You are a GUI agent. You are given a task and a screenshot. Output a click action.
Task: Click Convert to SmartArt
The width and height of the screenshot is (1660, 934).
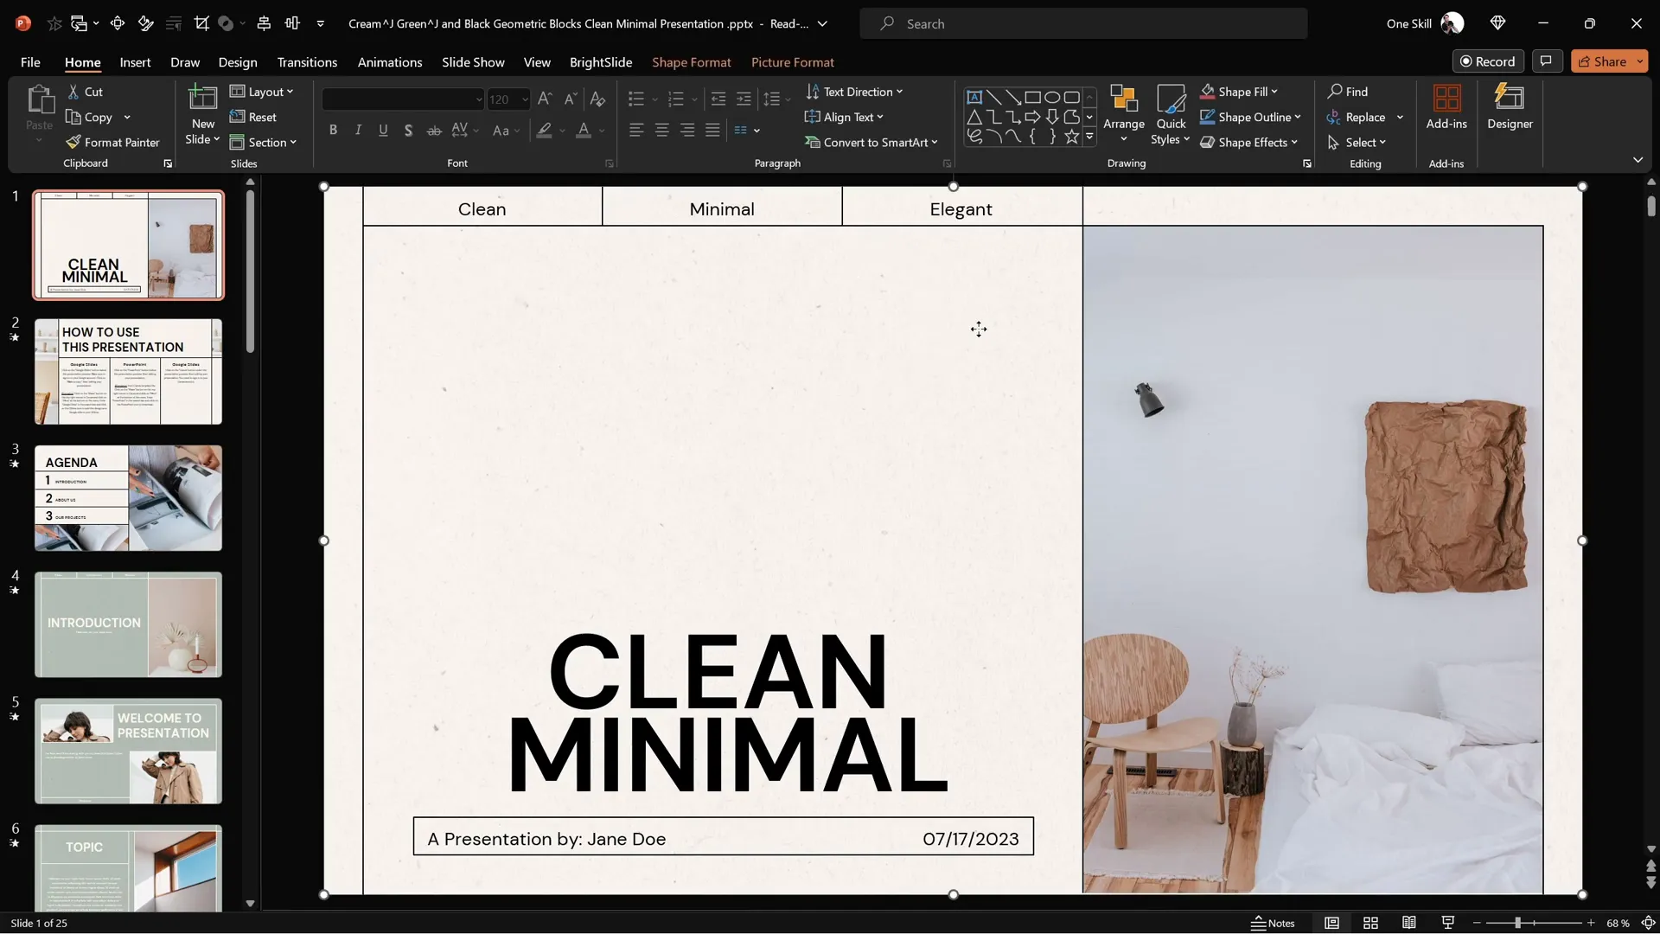click(x=871, y=142)
